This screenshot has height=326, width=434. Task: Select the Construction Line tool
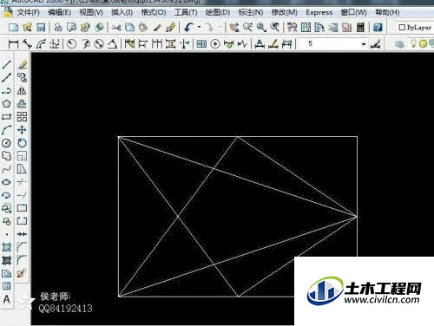(7, 78)
